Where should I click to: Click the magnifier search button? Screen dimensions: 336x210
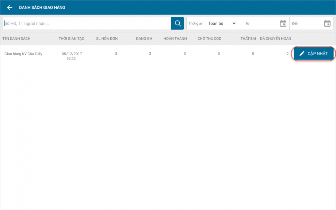pos(177,23)
